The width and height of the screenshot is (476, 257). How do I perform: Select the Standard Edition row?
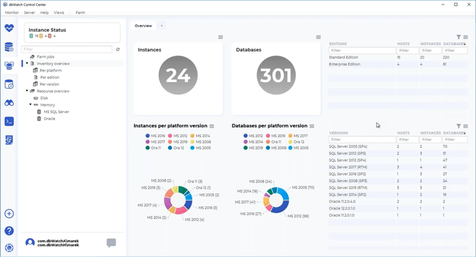tap(398, 57)
